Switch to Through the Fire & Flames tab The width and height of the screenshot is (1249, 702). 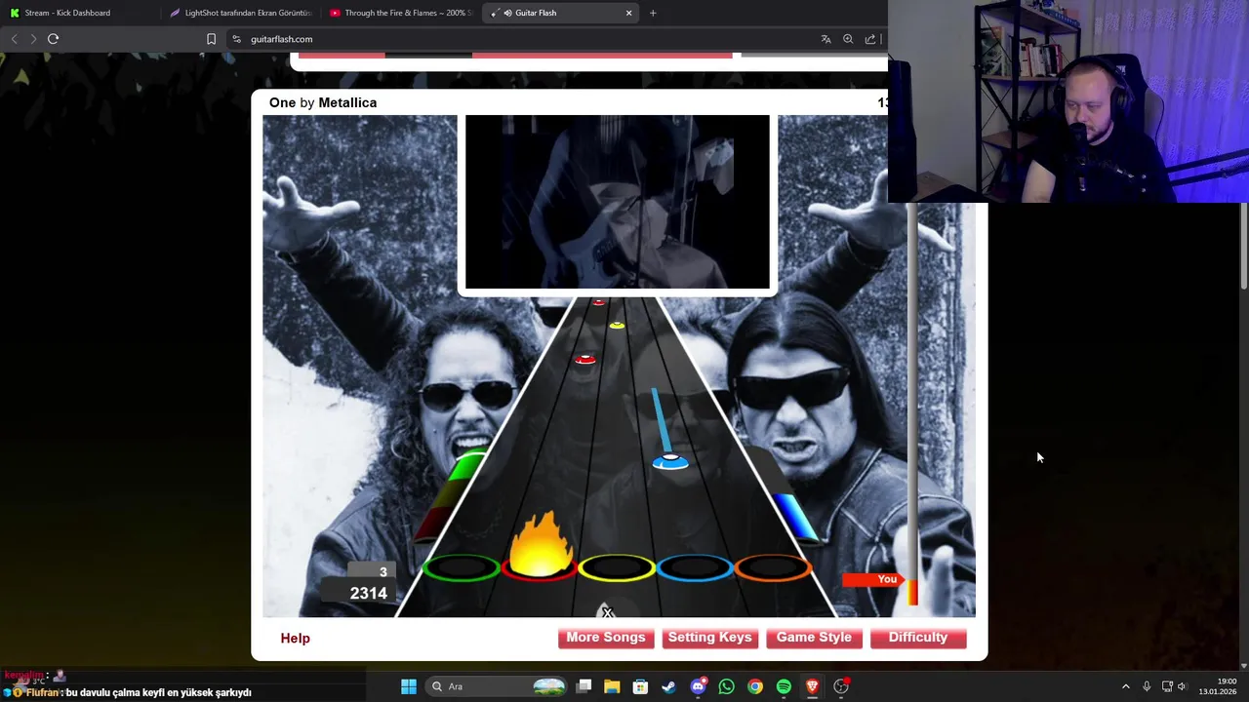coord(400,13)
